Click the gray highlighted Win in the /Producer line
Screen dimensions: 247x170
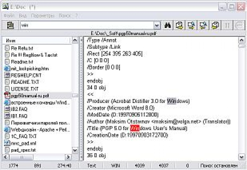click(x=171, y=101)
